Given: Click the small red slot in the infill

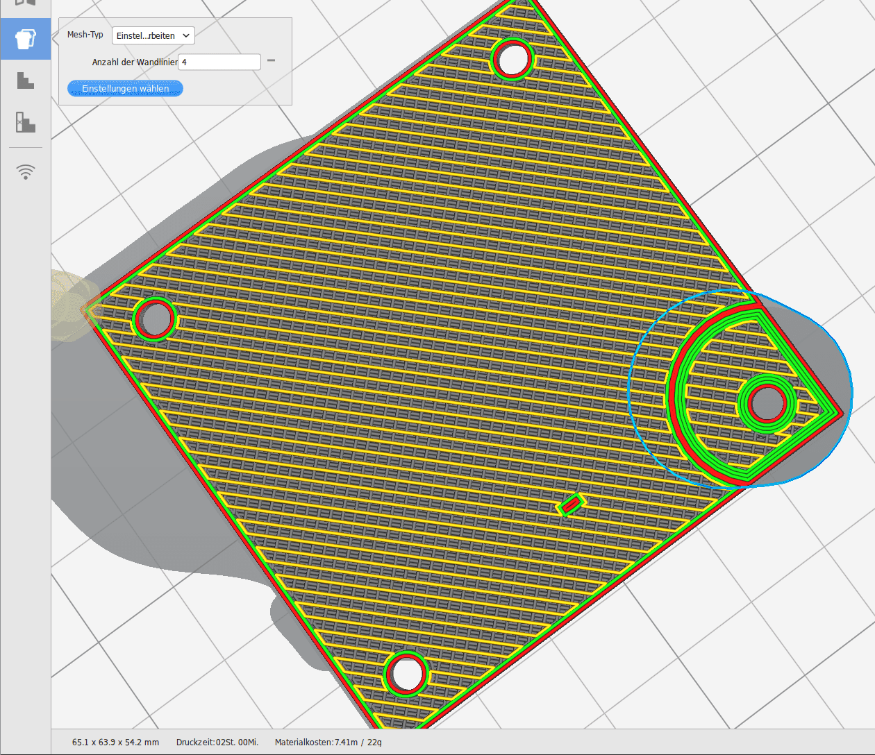Looking at the screenshot, I should pos(571,505).
